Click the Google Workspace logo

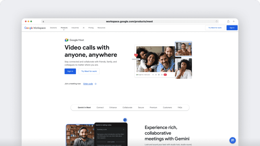click(35, 28)
